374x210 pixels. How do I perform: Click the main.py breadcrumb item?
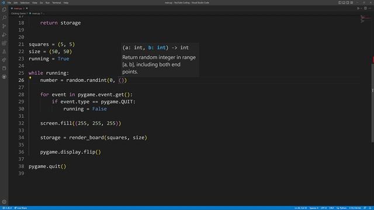click(35, 13)
